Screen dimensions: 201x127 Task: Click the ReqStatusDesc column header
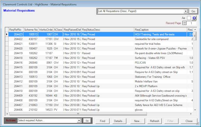107,30
